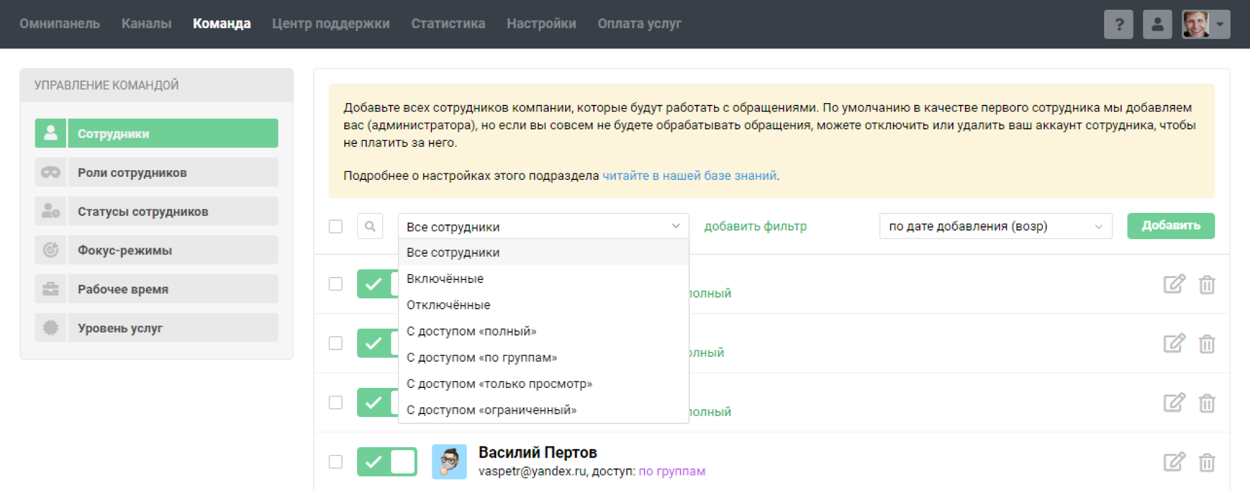1250x491 pixels.
Task: Expand account avatar dropdown menu
Action: [x=1206, y=24]
